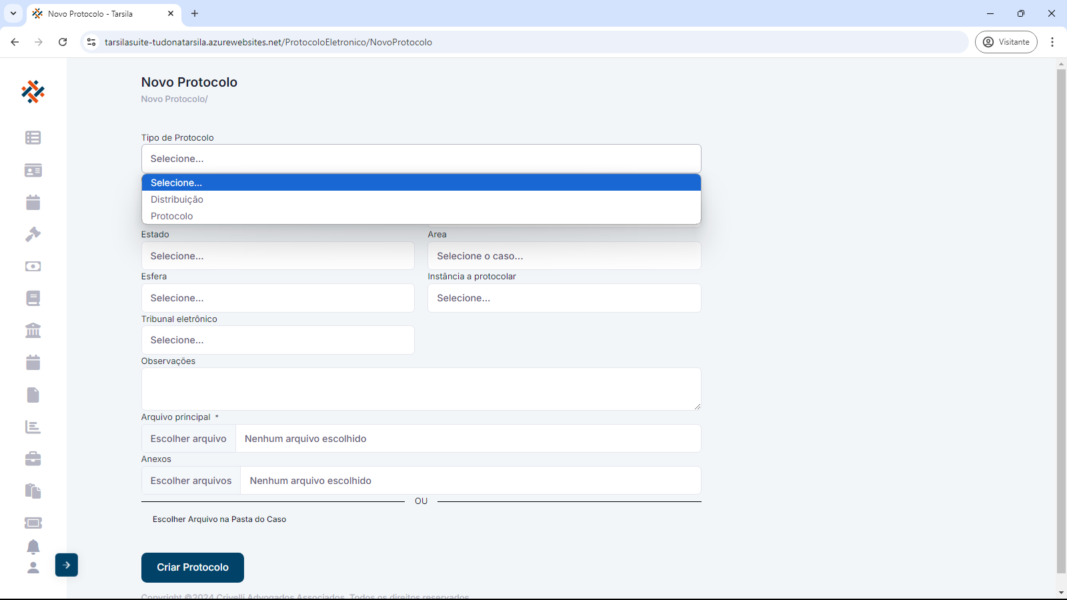Click inside the Observações text area
The width and height of the screenshot is (1067, 600).
tap(421, 389)
